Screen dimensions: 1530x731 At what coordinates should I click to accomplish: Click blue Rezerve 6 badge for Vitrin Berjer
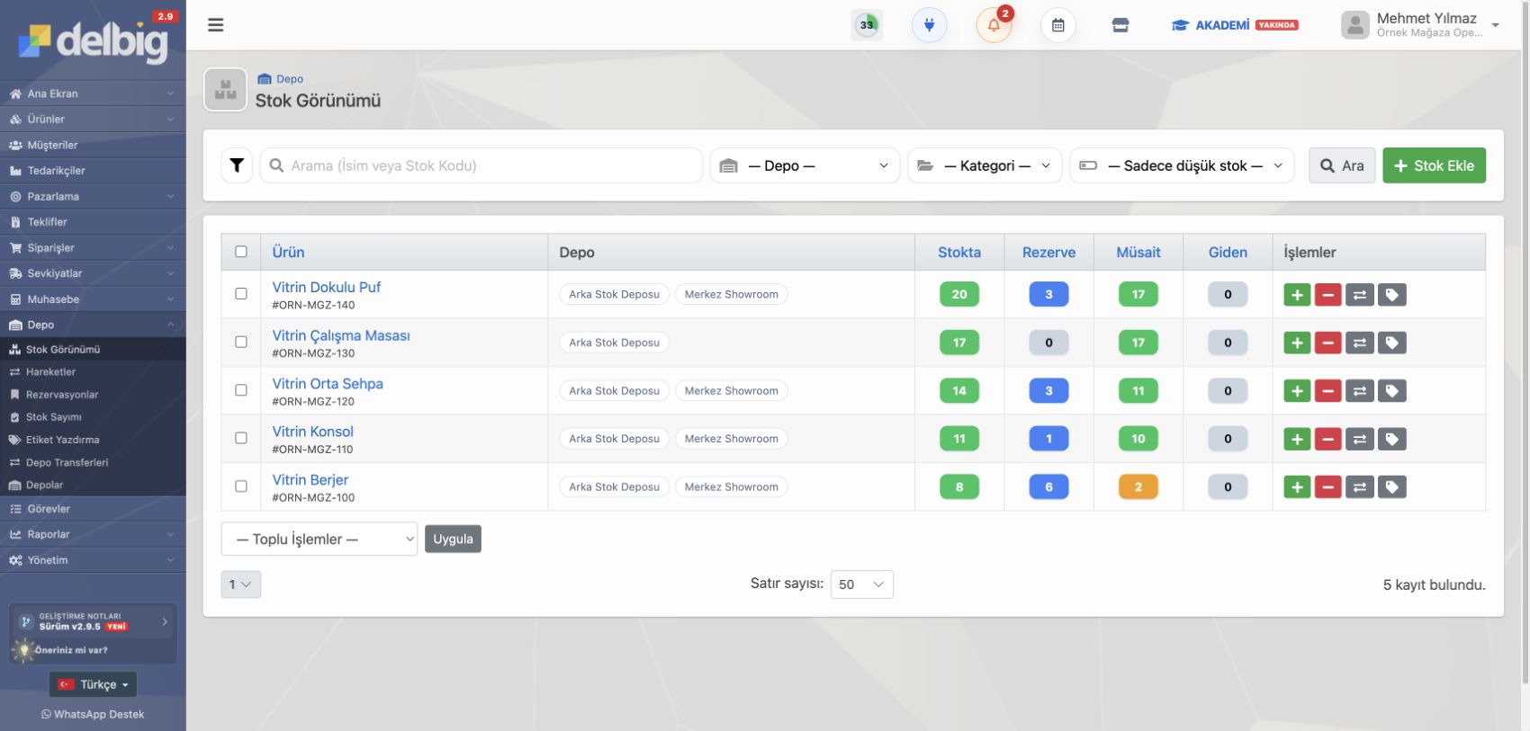click(1048, 487)
